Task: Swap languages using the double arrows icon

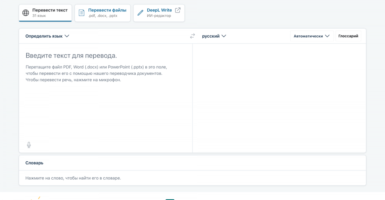Action: (x=192, y=36)
